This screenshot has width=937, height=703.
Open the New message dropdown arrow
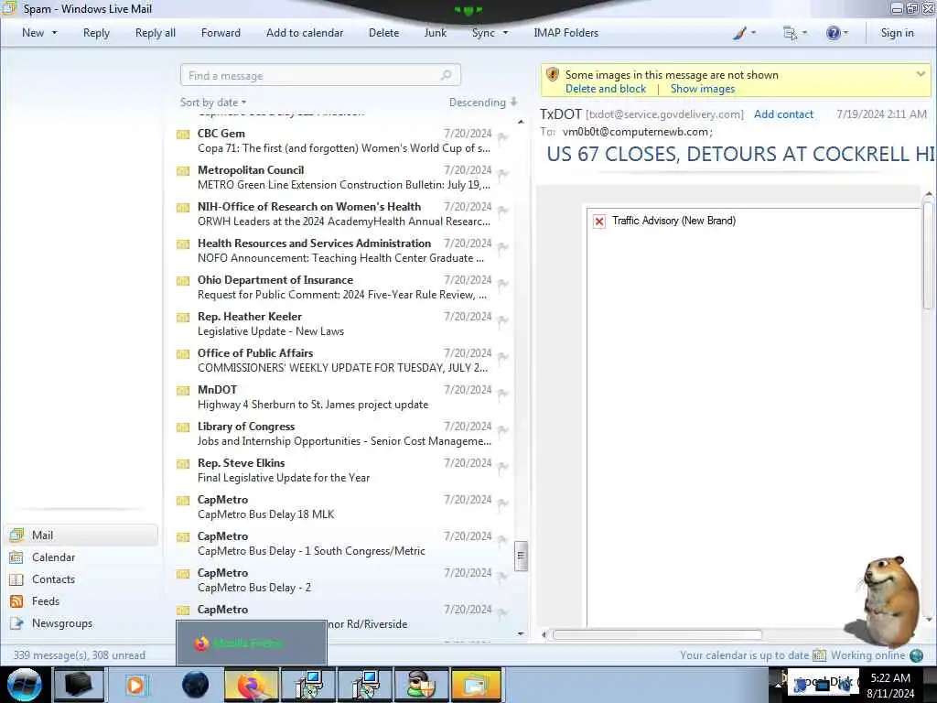54,33
